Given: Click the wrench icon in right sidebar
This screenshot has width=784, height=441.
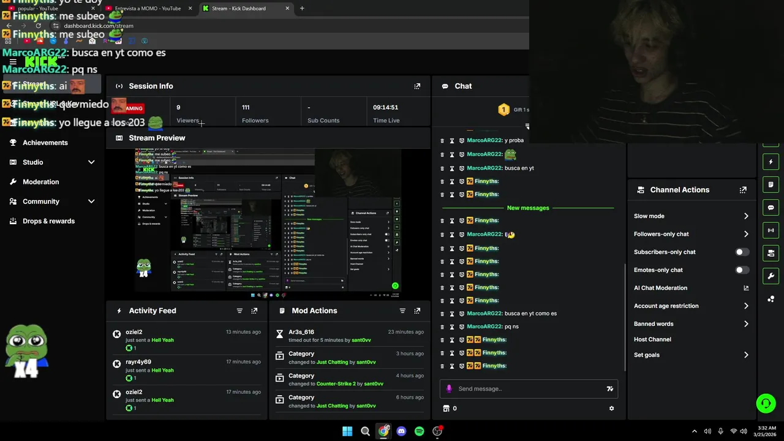Looking at the screenshot, I should tap(771, 276).
